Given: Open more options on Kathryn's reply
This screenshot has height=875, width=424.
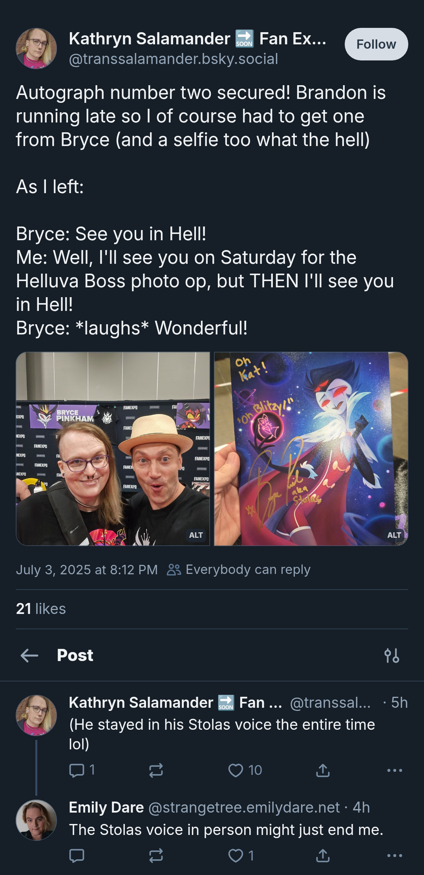Looking at the screenshot, I should [395, 770].
